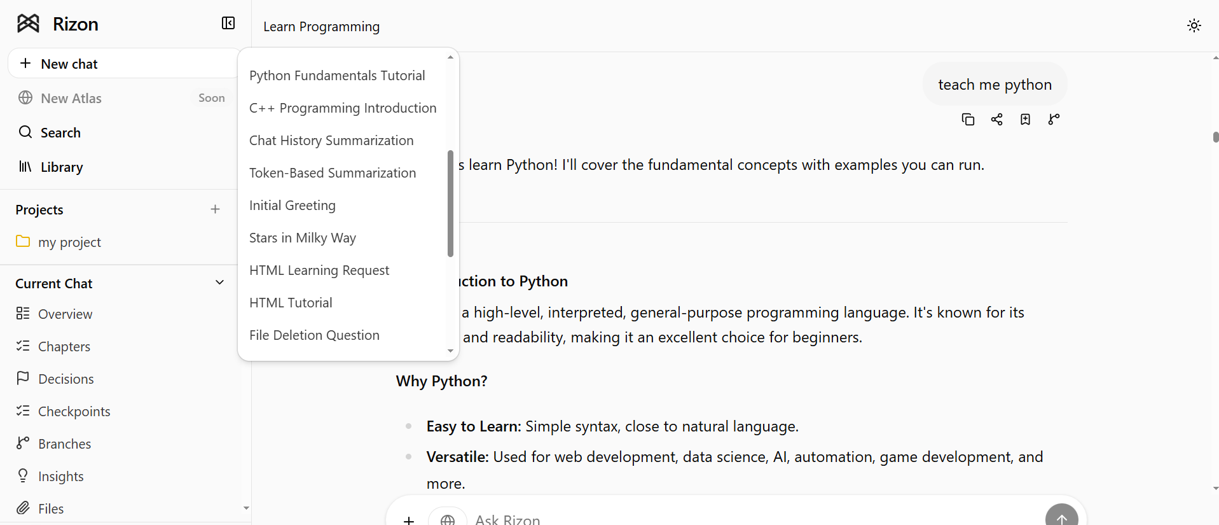Click the send arrow button
The width and height of the screenshot is (1219, 525).
[x=1061, y=516]
